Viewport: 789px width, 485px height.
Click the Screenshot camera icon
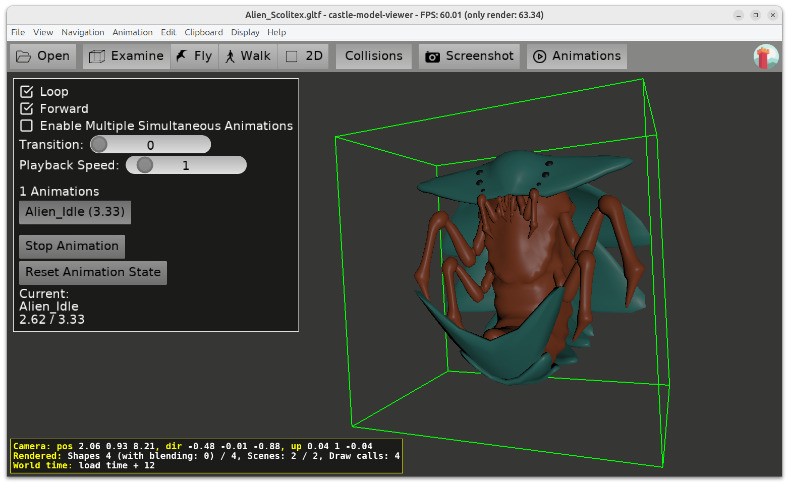432,56
